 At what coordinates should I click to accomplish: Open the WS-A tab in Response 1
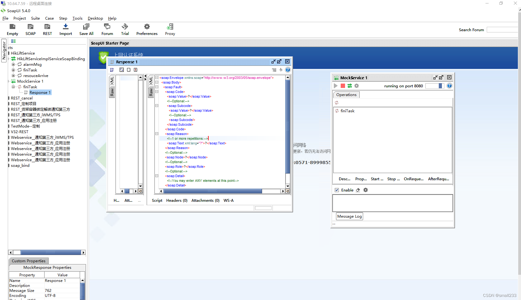229,201
